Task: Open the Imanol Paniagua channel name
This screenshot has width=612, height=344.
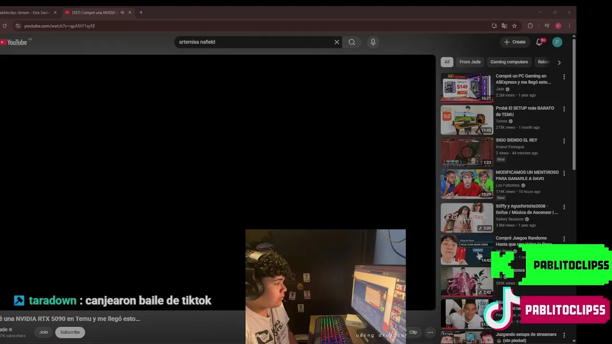Action: pos(510,147)
